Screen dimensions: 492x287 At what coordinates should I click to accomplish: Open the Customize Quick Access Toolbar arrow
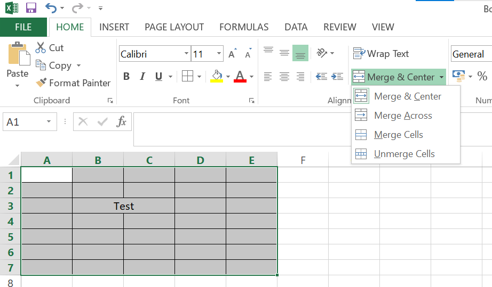[x=100, y=8]
